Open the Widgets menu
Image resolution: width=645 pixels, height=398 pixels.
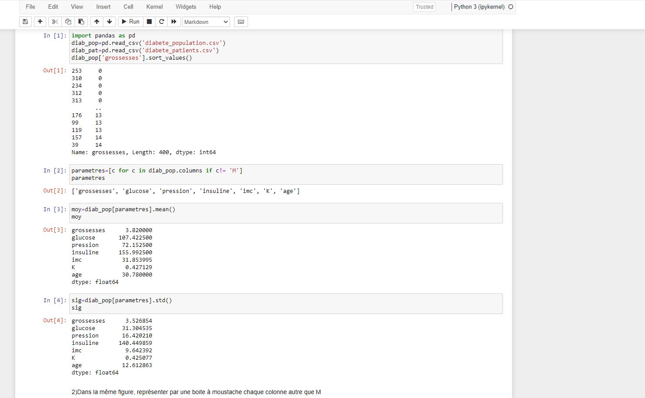coord(186,7)
